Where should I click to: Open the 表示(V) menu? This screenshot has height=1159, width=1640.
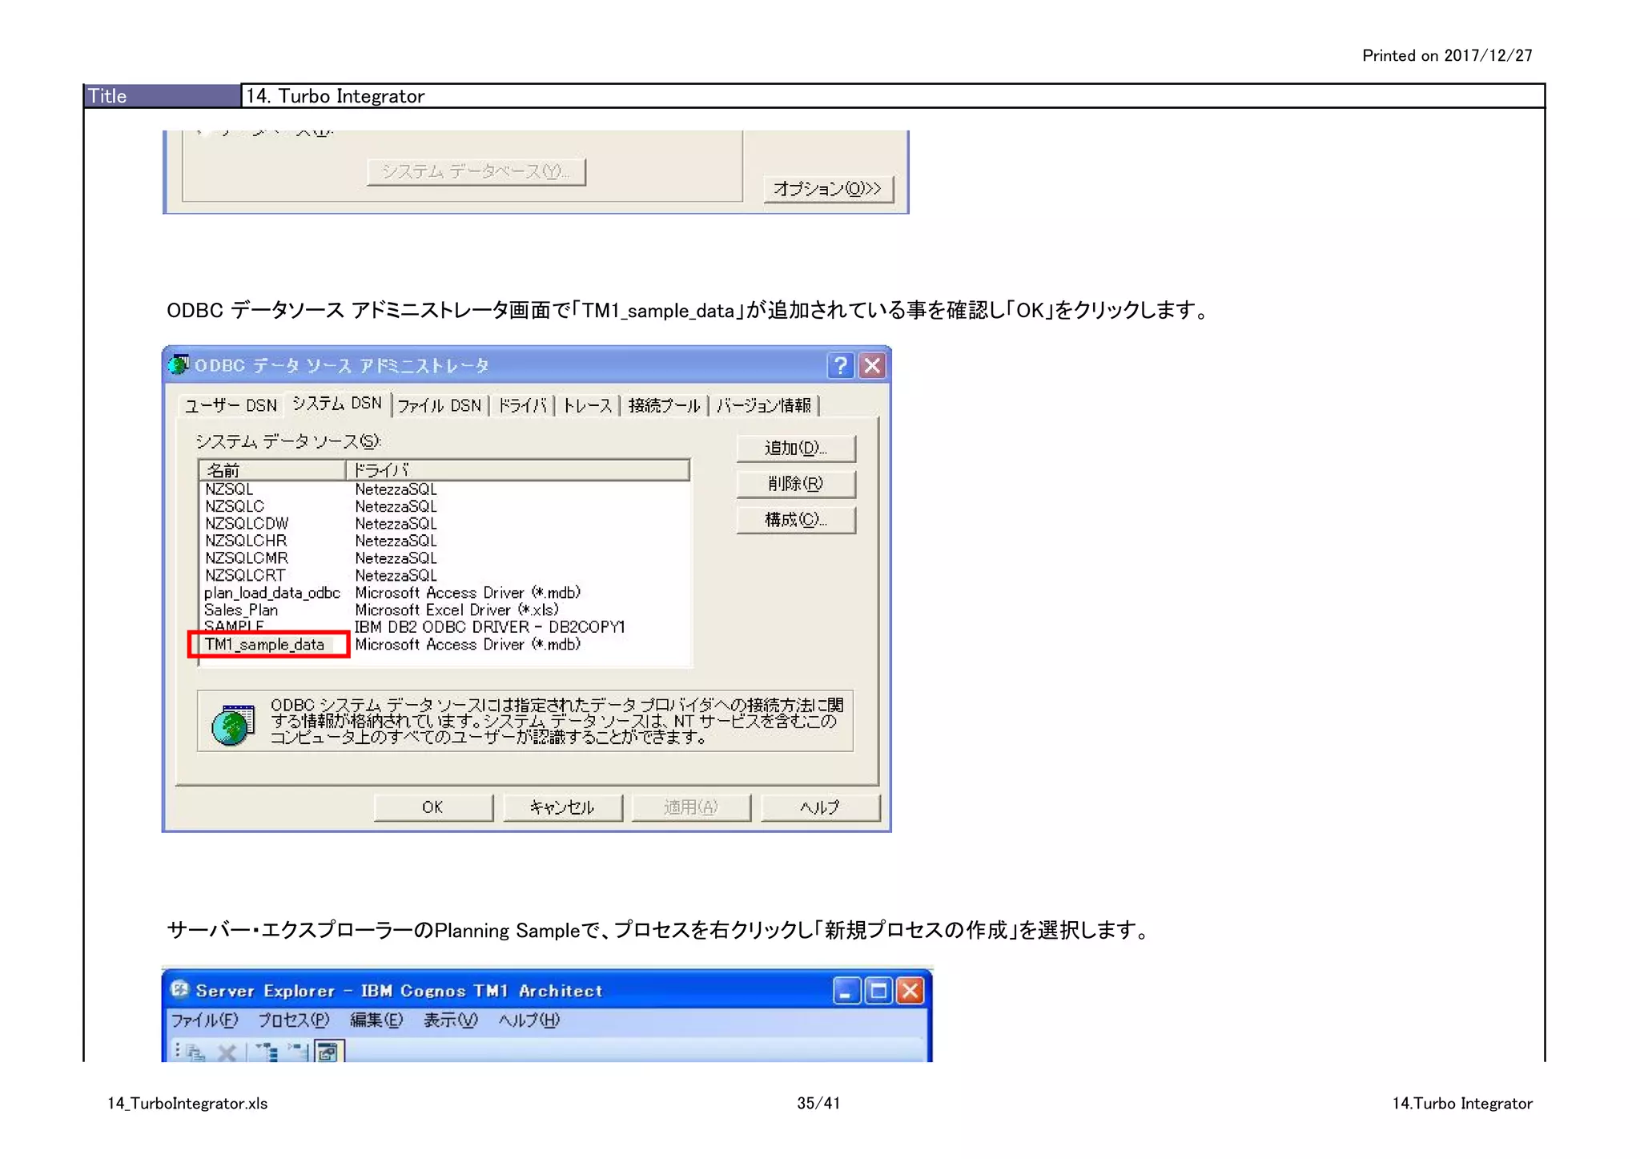coord(450,1020)
